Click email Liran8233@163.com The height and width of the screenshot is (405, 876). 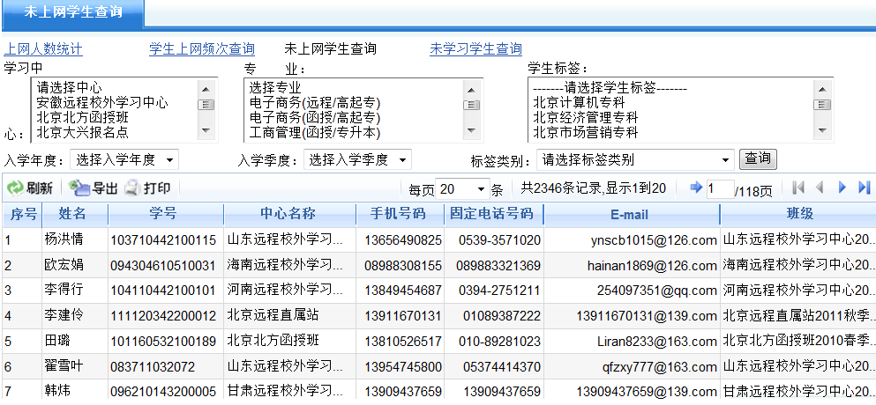656,342
